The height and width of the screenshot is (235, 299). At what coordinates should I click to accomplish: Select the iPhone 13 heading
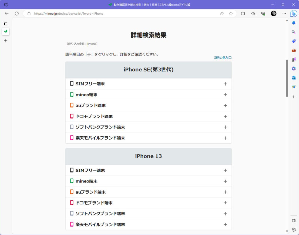149,156
